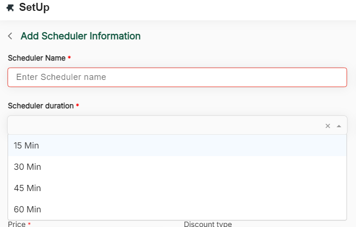Go back using the left chevron arrow
Viewport: 356px width, 227px height.
pyautogui.click(x=10, y=36)
